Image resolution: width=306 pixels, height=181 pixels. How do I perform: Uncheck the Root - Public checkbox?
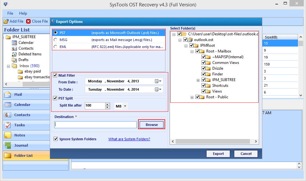pyautogui.click(x=198, y=97)
